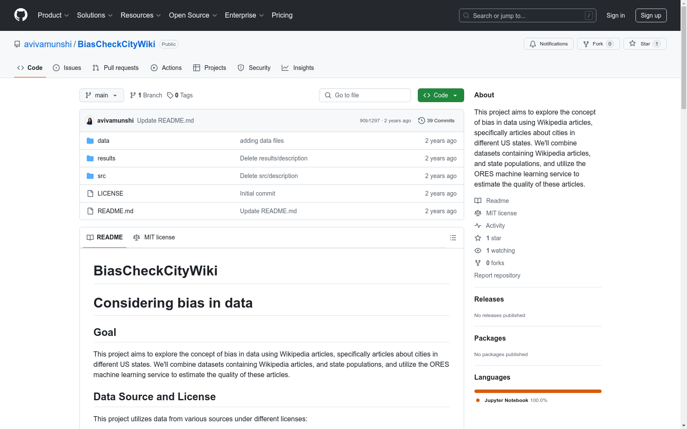Click the search magnifier icon in header
This screenshot has height=429, width=687.
466,15
